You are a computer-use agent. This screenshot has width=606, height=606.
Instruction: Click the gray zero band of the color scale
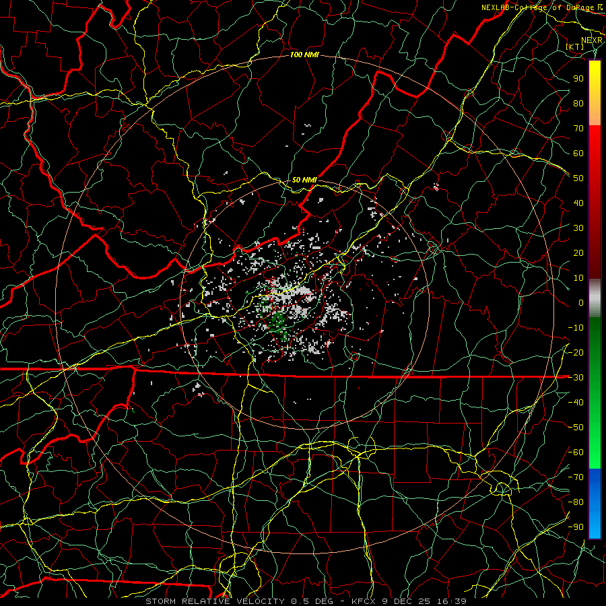tap(595, 298)
